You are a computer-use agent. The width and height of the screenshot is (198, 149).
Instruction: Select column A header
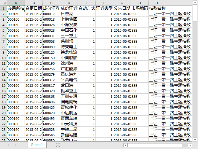pos(16,3)
